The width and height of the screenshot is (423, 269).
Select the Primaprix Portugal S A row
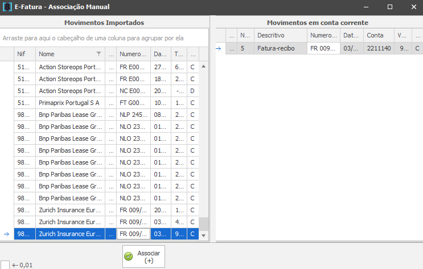(69, 103)
